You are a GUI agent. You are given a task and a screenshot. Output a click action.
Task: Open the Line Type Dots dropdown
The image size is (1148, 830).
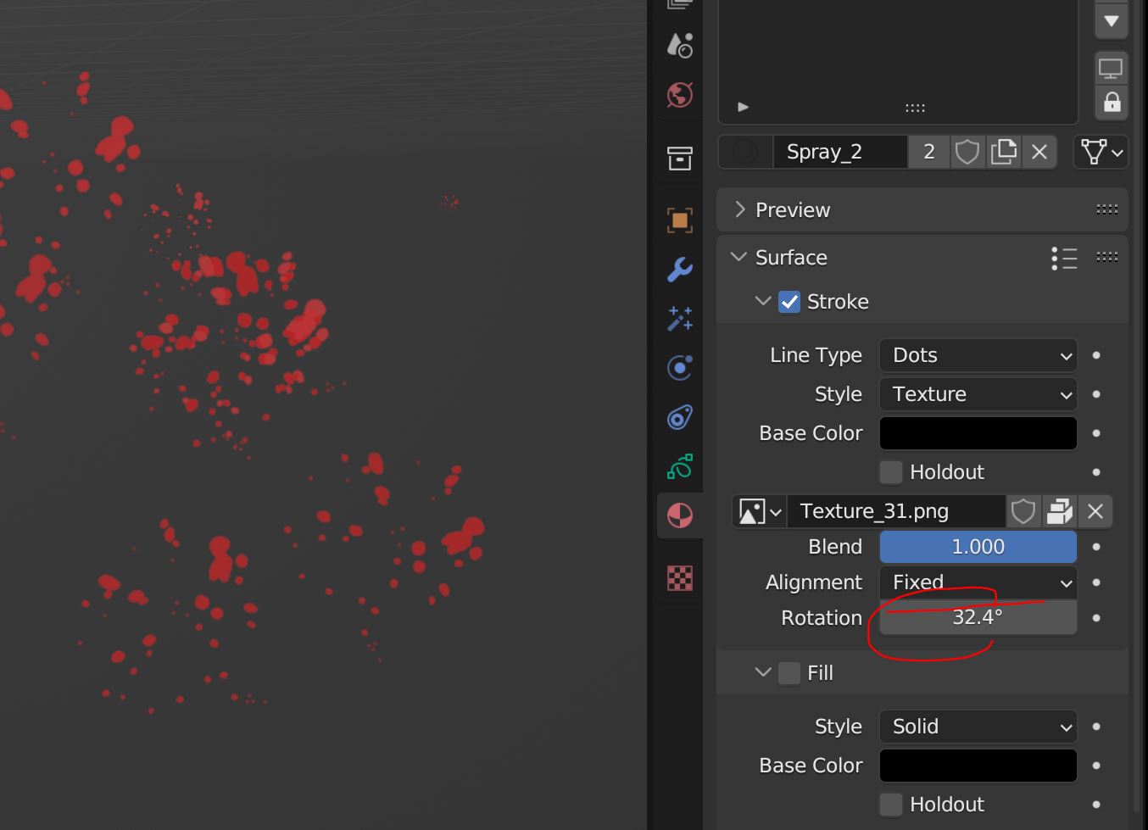pyautogui.click(x=978, y=355)
